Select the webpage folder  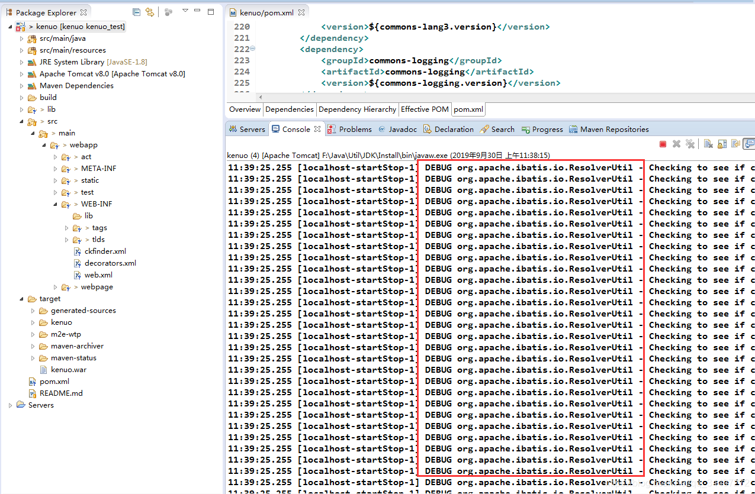point(97,287)
